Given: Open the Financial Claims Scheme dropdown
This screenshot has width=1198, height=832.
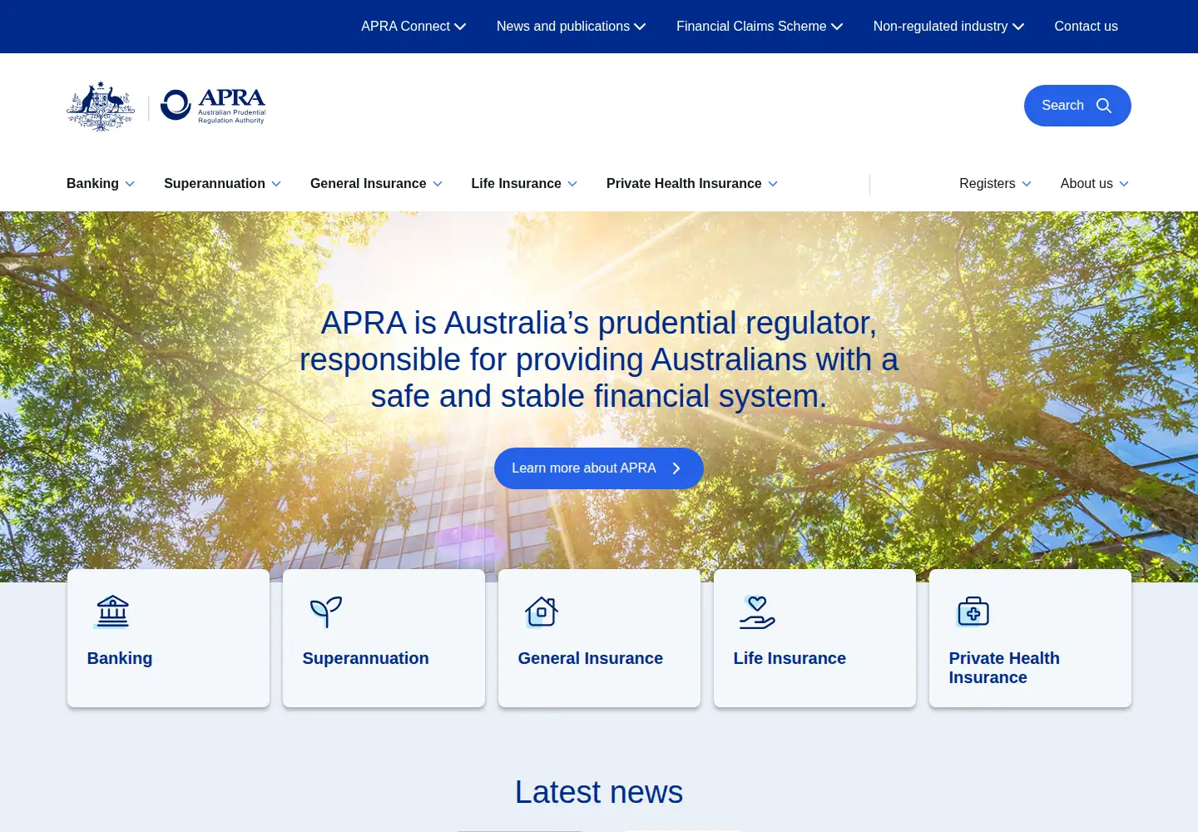Looking at the screenshot, I should tap(760, 27).
